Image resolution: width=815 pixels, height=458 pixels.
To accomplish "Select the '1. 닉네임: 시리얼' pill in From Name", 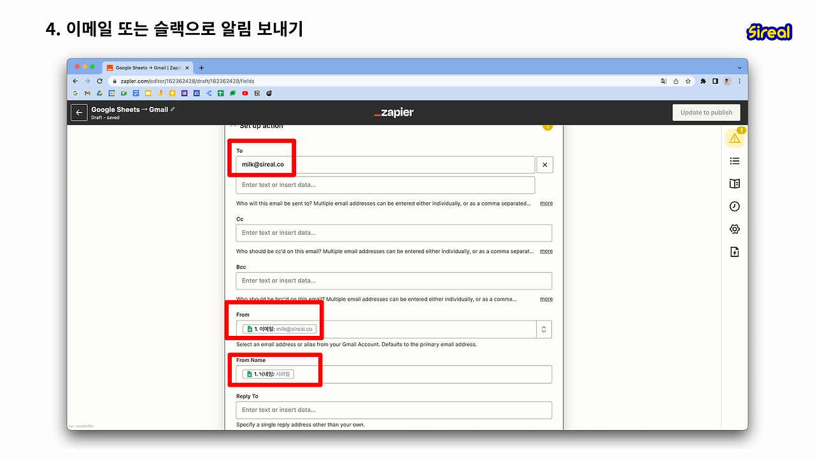I will point(268,374).
